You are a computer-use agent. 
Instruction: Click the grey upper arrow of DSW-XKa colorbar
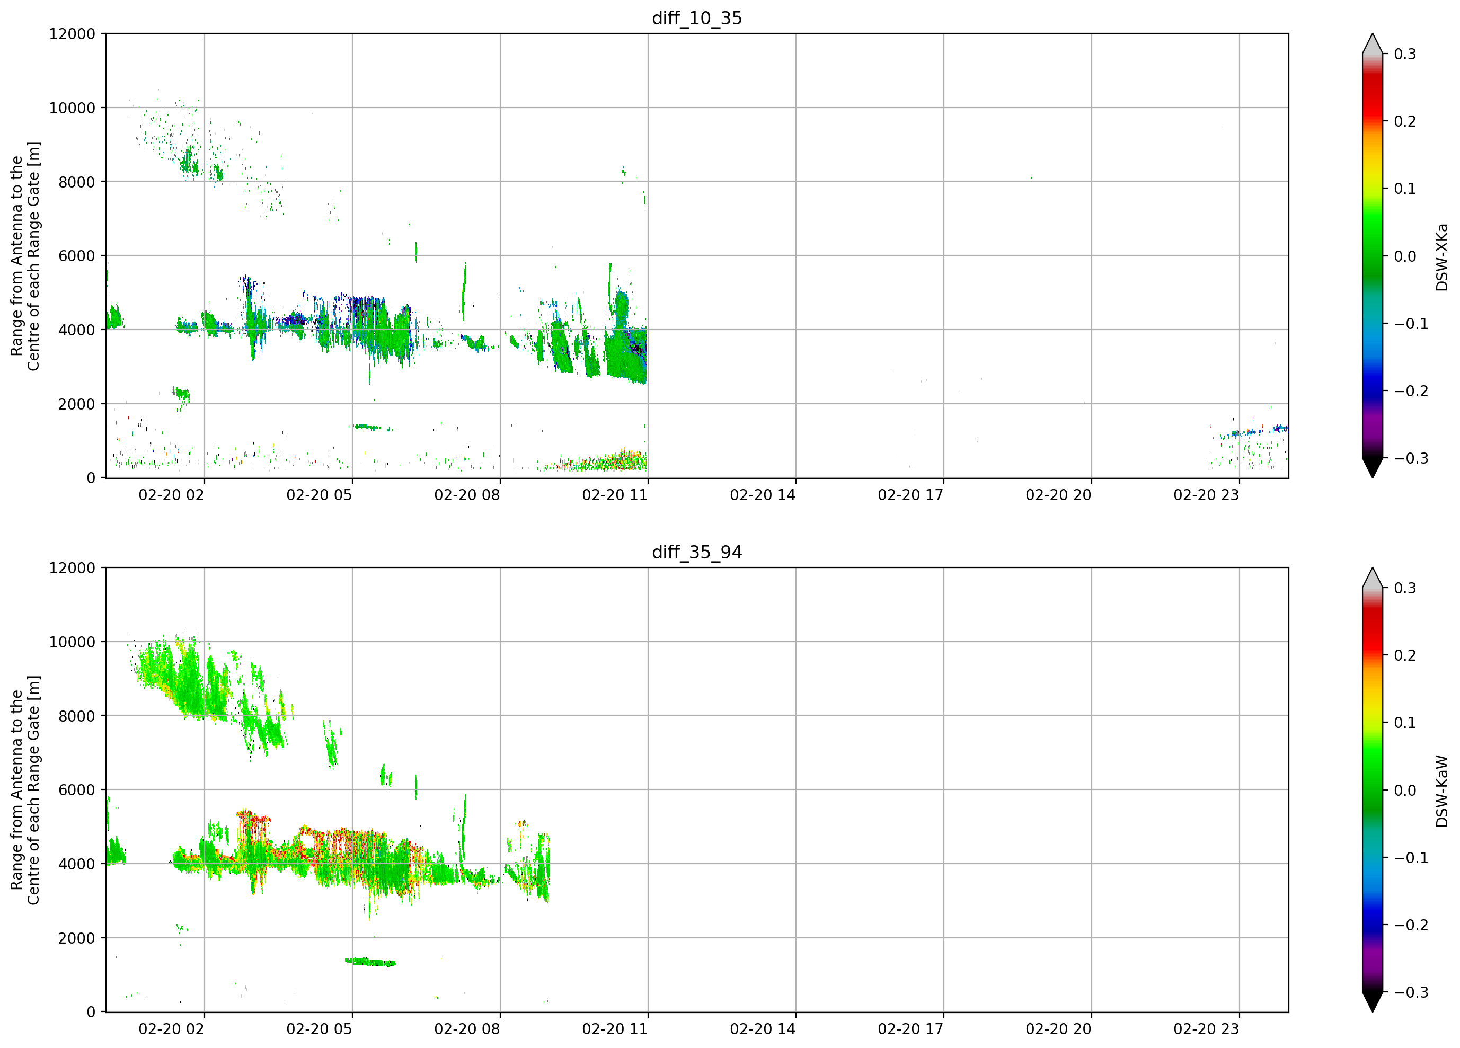1373,45
